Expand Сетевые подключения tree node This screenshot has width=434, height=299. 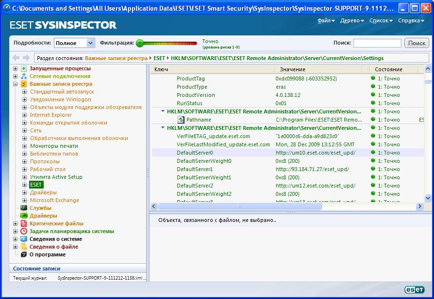16,76
